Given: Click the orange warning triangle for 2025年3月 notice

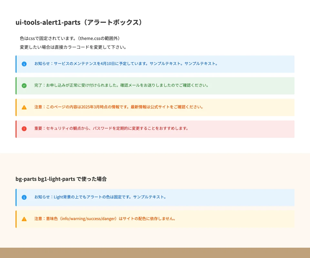Looking at the screenshot, I should point(24,107).
